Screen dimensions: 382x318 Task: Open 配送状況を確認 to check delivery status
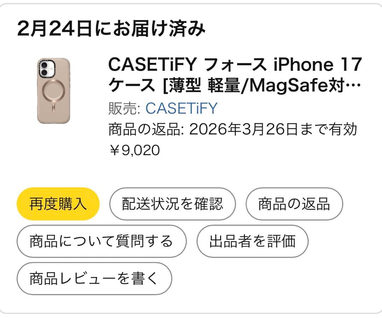pyautogui.click(x=172, y=204)
